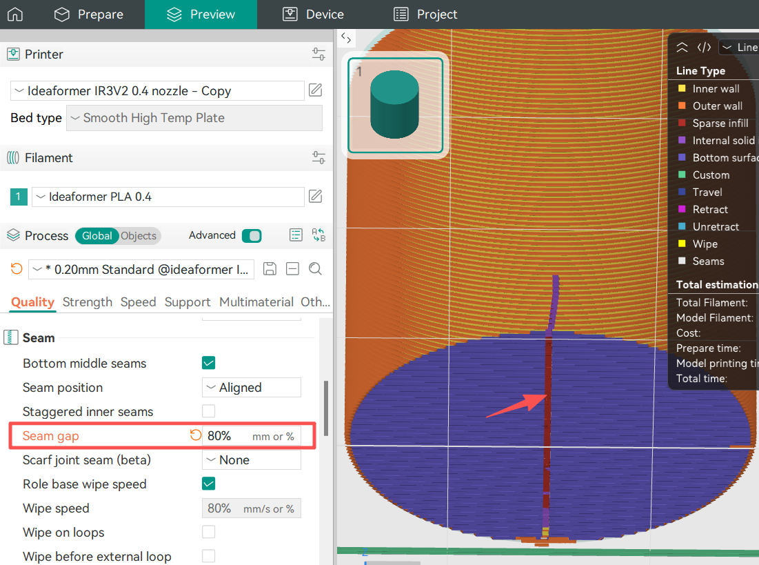Collapse the legend panel with double chevron
The image size is (759, 565).
682,48
